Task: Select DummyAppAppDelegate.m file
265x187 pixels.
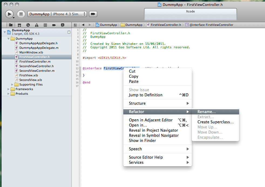Action: click(36, 48)
